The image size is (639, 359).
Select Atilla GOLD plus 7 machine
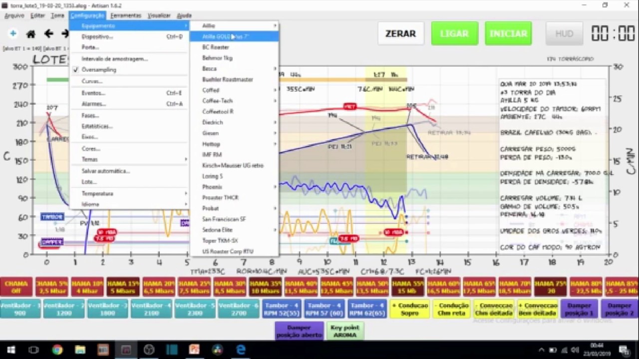[234, 36]
